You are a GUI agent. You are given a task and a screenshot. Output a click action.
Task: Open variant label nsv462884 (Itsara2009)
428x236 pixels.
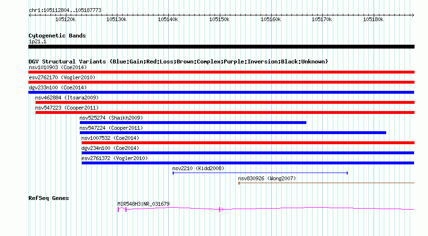pos(67,98)
